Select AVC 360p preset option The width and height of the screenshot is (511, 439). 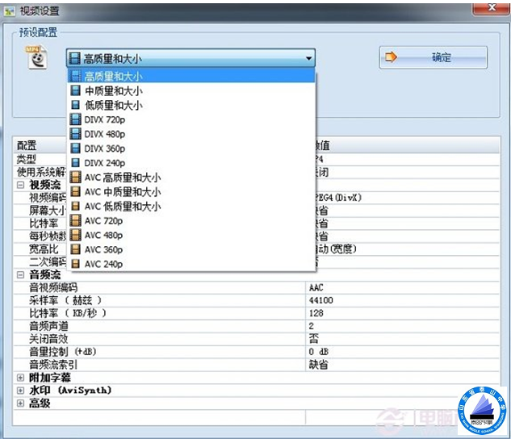click(x=103, y=249)
